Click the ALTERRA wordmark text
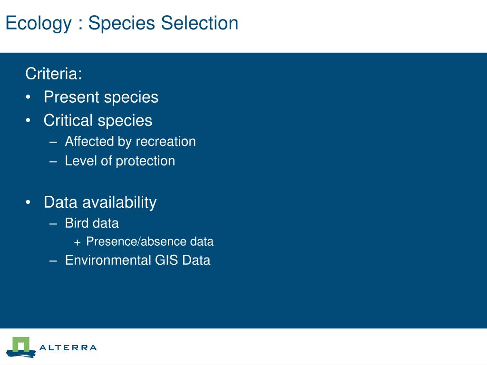The height and width of the screenshot is (365, 487). pyautogui.click(x=68, y=347)
